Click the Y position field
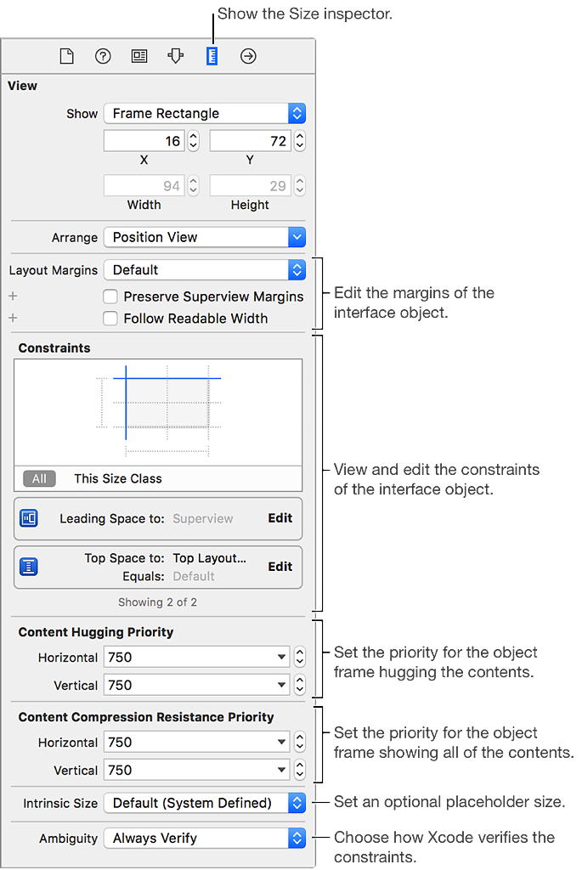 (x=250, y=141)
